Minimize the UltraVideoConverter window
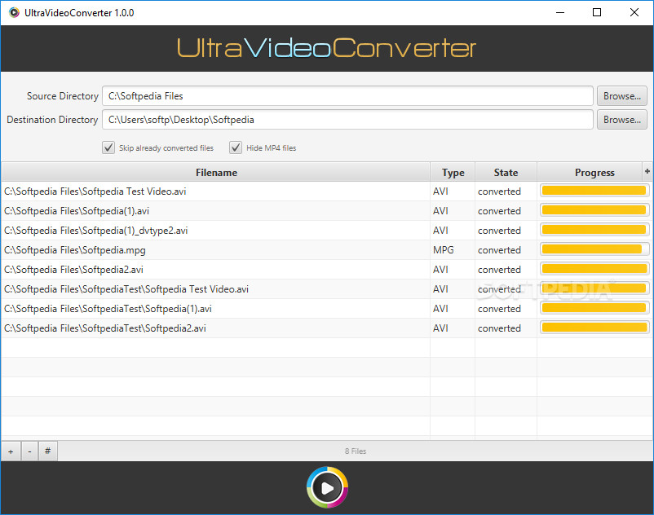Image resolution: width=654 pixels, height=515 pixels. pos(560,12)
